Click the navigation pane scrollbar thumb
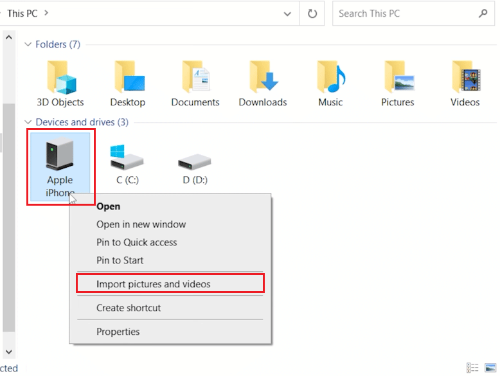 pos(9,218)
